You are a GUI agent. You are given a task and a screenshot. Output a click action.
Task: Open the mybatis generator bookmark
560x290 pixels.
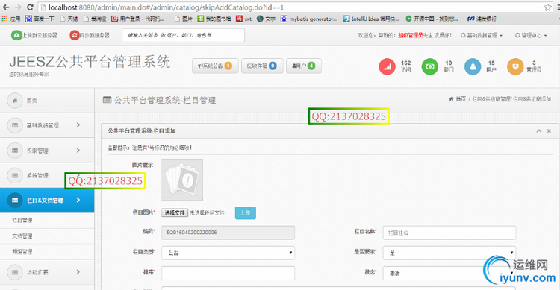(309, 19)
